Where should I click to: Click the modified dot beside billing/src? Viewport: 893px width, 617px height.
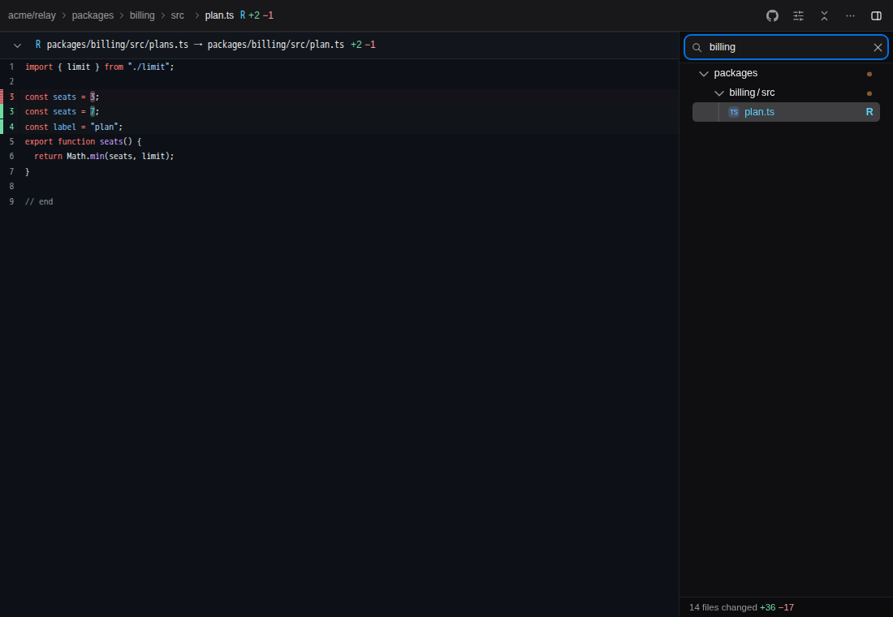[869, 93]
